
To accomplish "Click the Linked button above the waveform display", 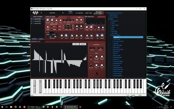I will (x=76, y=44).
